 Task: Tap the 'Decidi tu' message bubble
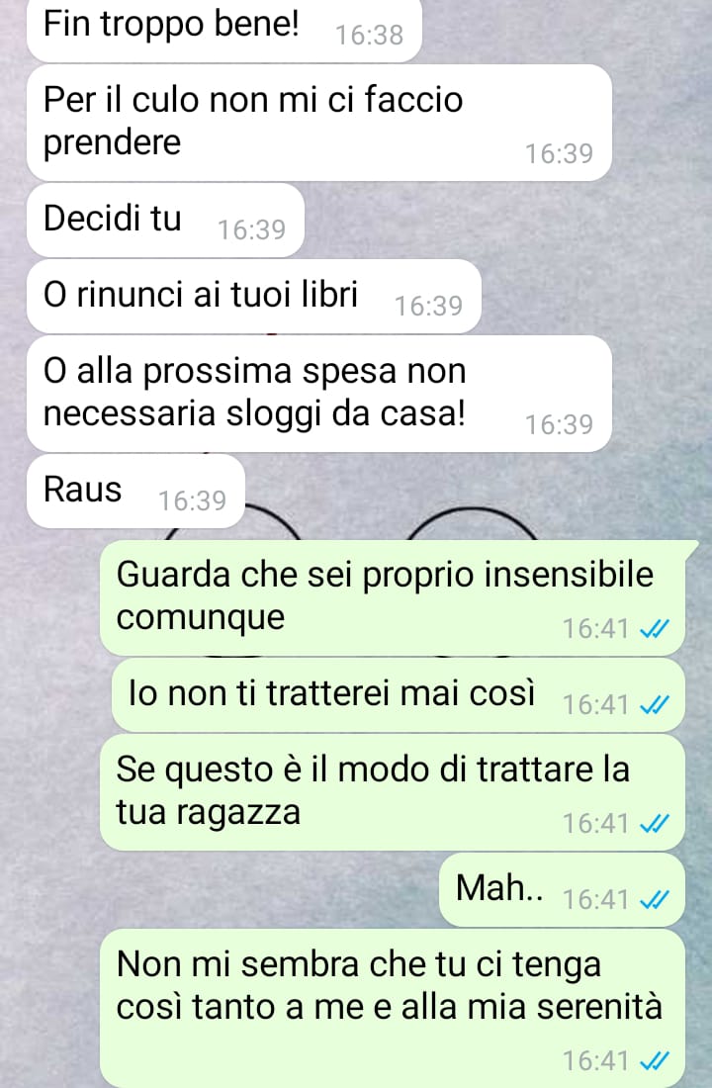coord(165,220)
